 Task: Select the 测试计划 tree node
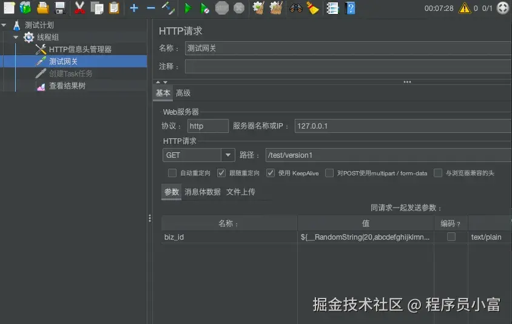pyautogui.click(x=39, y=25)
